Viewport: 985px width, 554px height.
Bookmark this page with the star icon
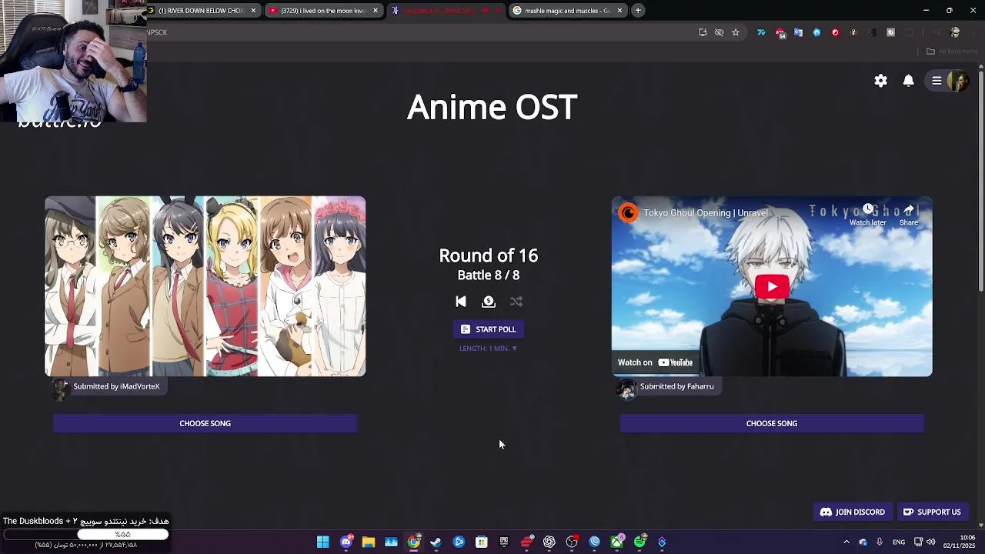pos(736,32)
